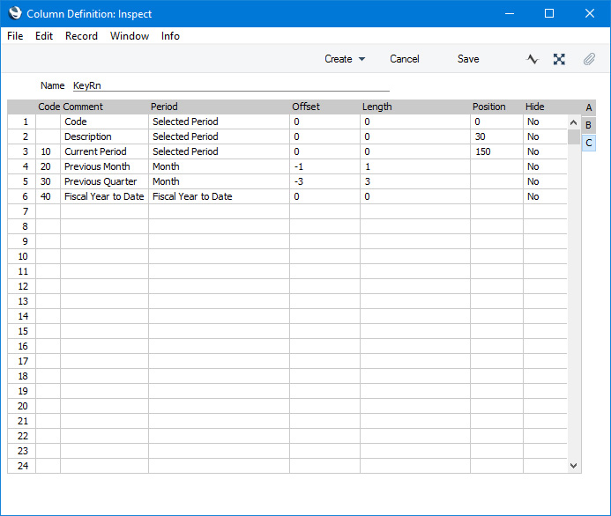This screenshot has width=611, height=516.
Task: Click code value 20 in row 4
Action: point(48,166)
